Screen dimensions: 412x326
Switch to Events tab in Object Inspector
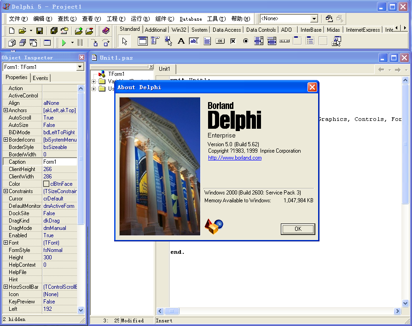coord(41,78)
